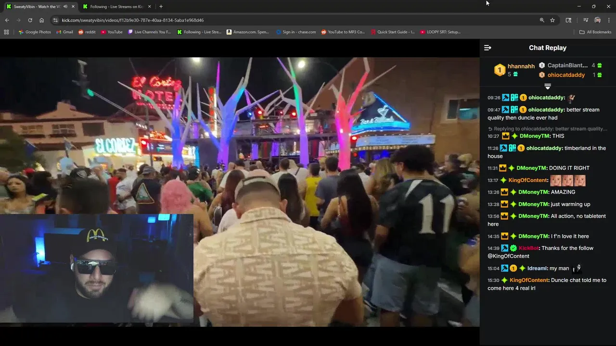Image resolution: width=616 pixels, height=346 pixels.
Task: Click the stream video player
Action: (240, 192)
